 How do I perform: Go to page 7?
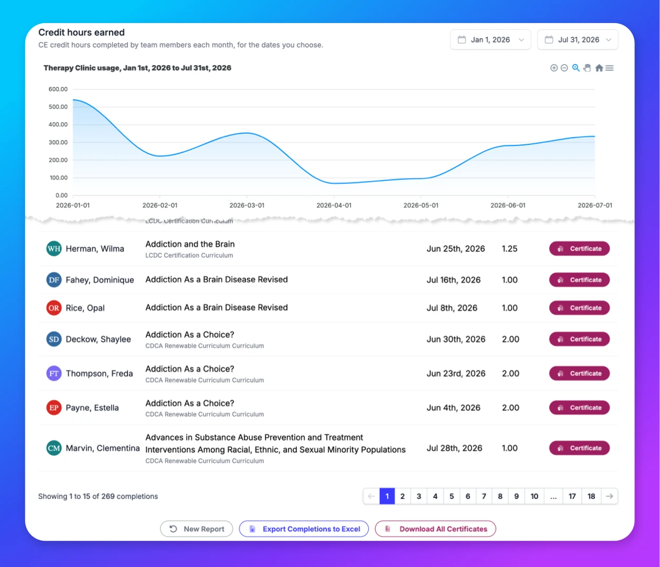[484, 496]
